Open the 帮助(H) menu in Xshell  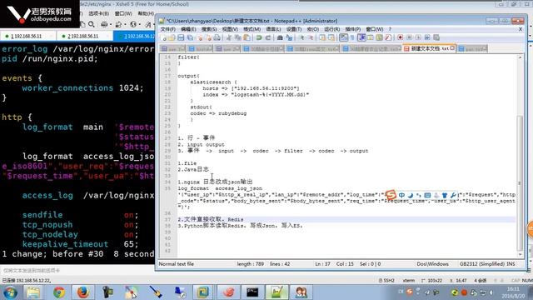click(146, 13)
